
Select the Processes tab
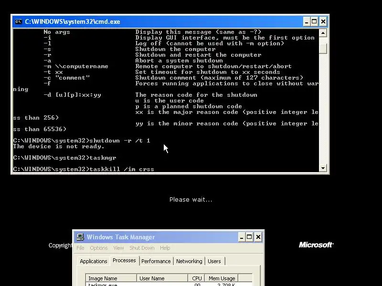[124, 260]
